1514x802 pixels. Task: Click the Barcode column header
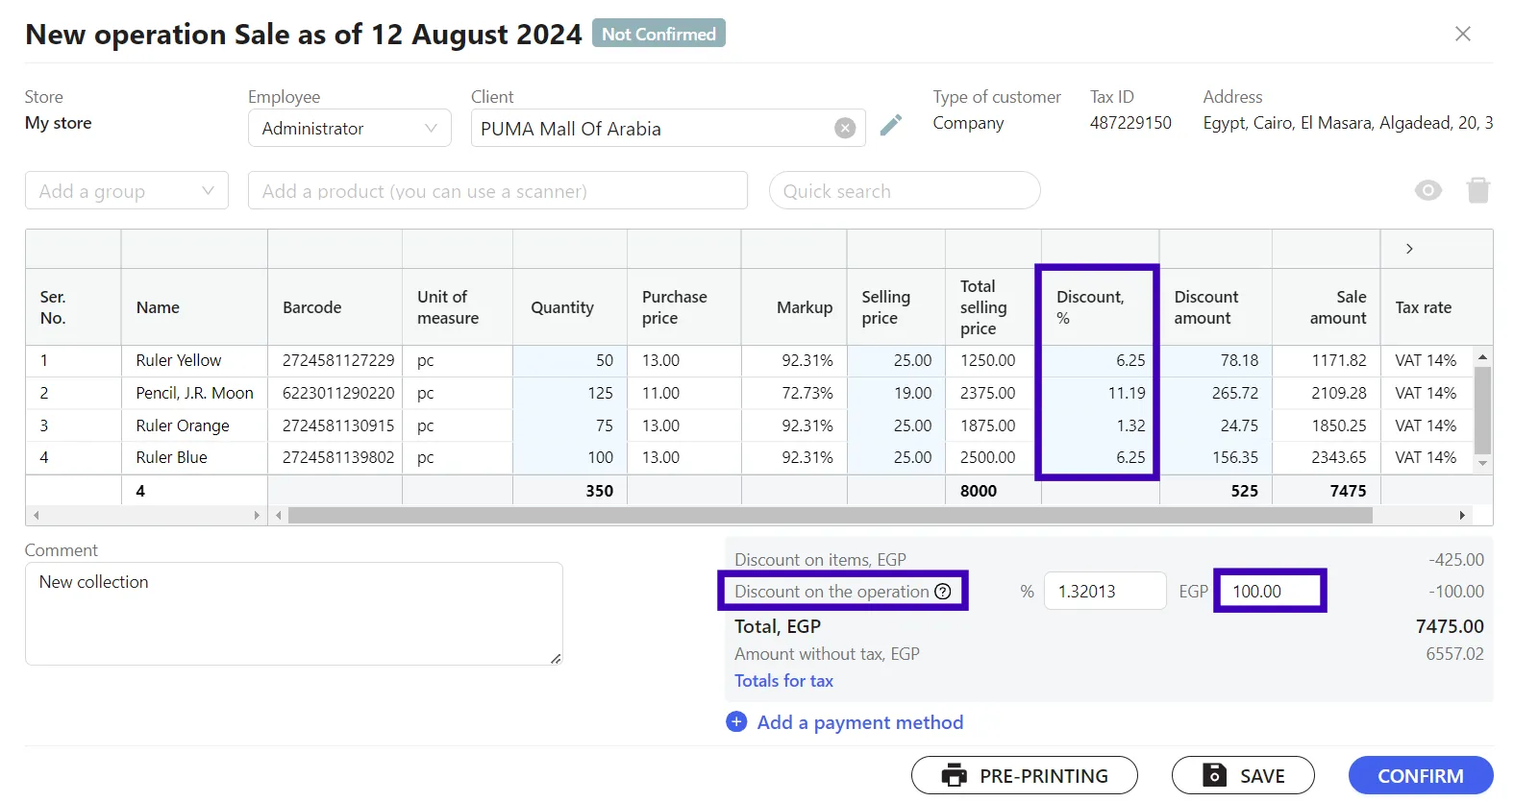click(x=335, y=307)
